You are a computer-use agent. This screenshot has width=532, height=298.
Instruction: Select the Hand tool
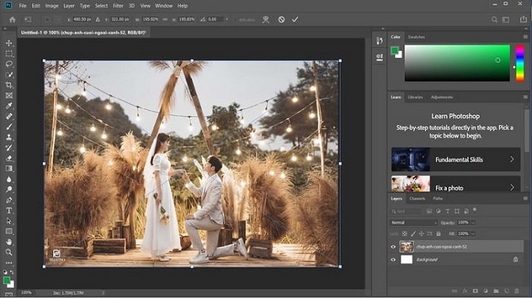[9, 242]
